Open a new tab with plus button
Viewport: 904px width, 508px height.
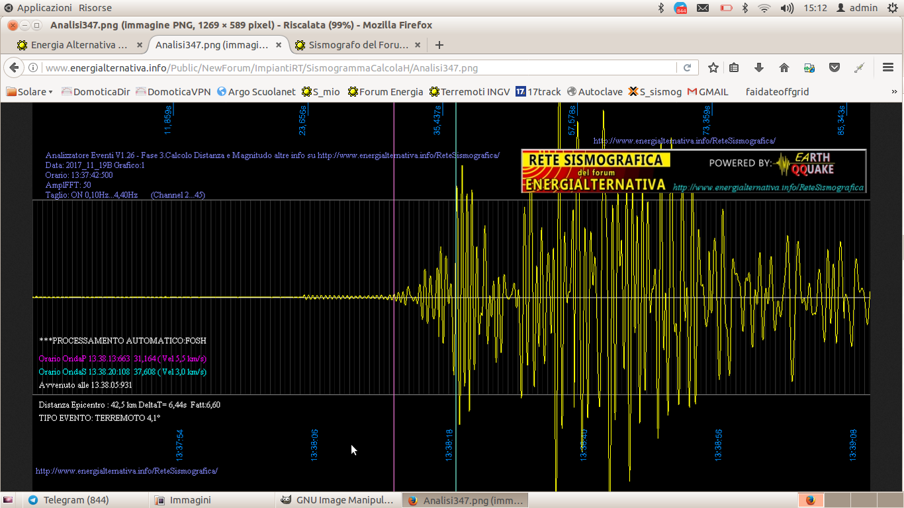tap(439, 45)
